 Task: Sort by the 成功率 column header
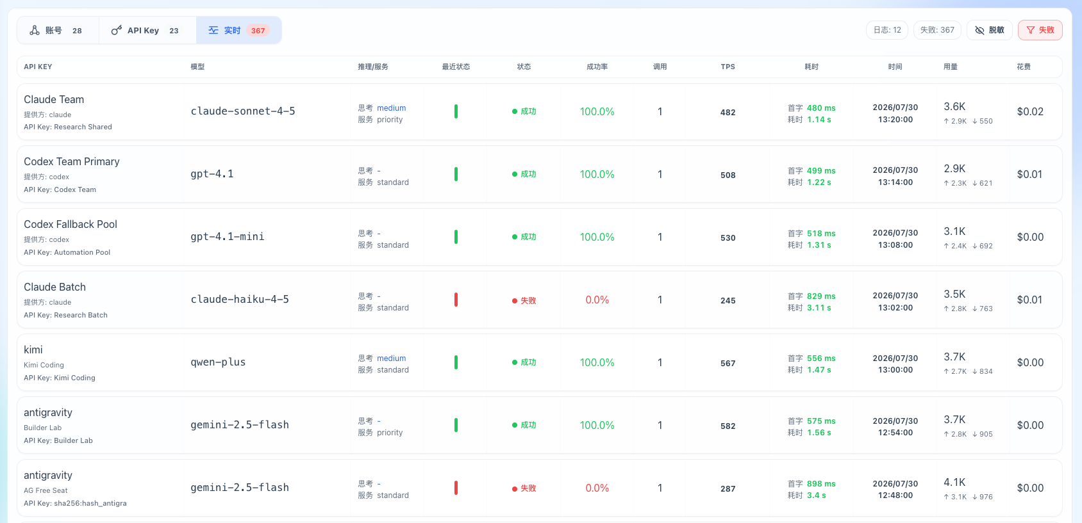597,67
